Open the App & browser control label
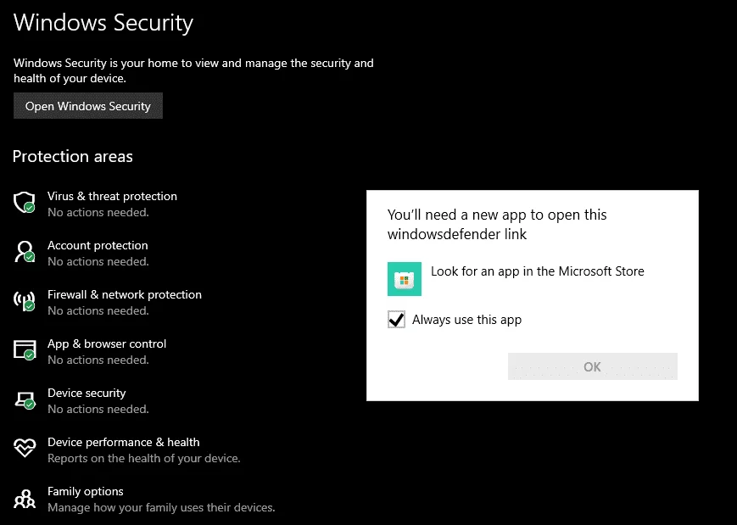The image size is (737, 525). [107, 344]
